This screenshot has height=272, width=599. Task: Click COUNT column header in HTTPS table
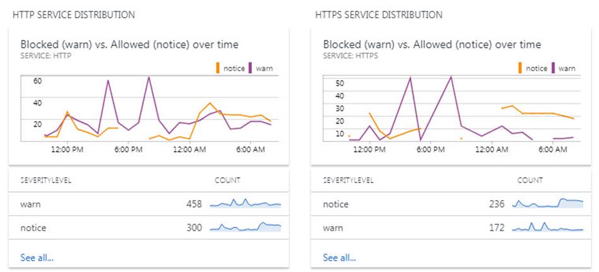click(x=530, y=180)
